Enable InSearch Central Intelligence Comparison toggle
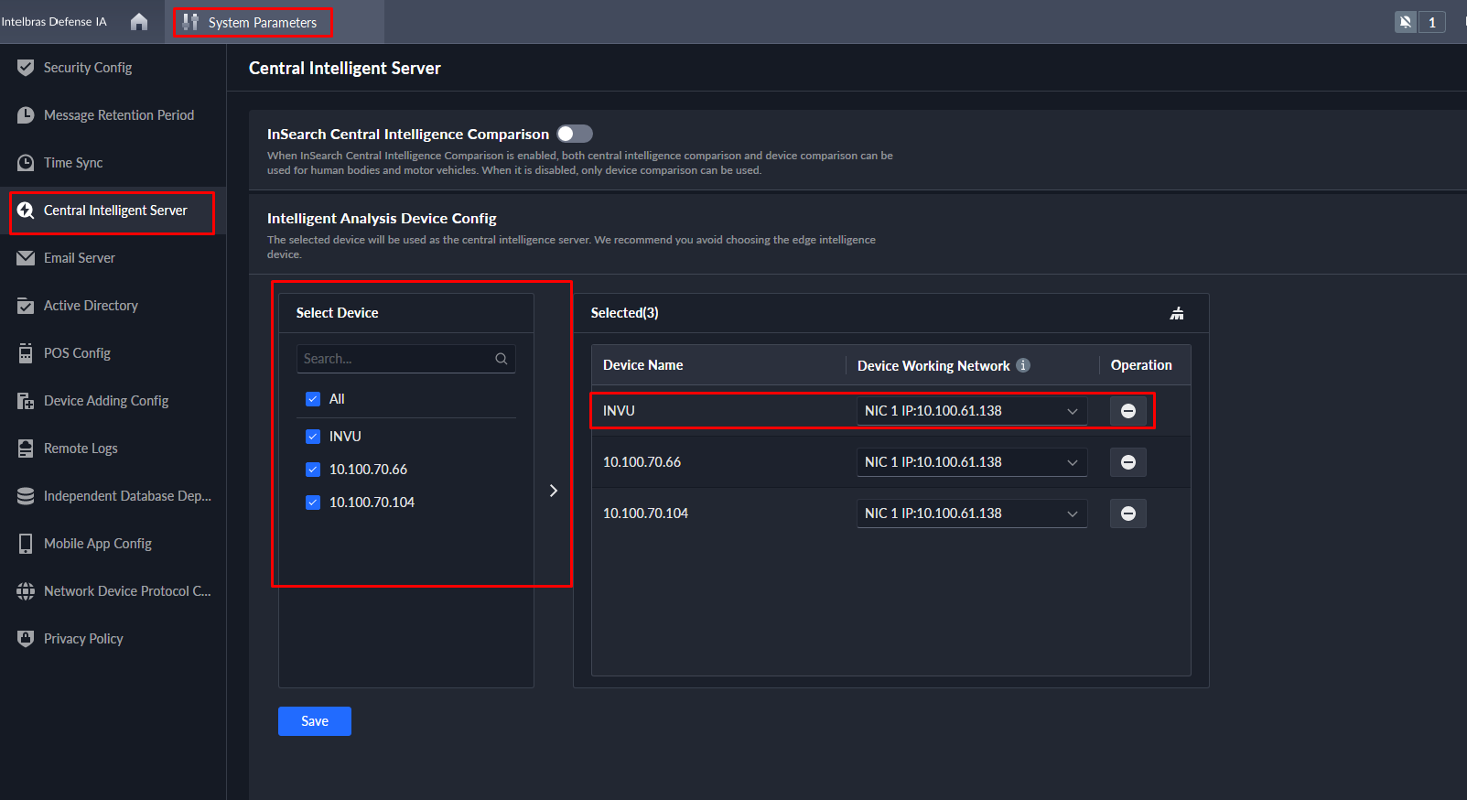Image resolution: width=1467 pixels, height=800 pixels. tap(575, 134)
